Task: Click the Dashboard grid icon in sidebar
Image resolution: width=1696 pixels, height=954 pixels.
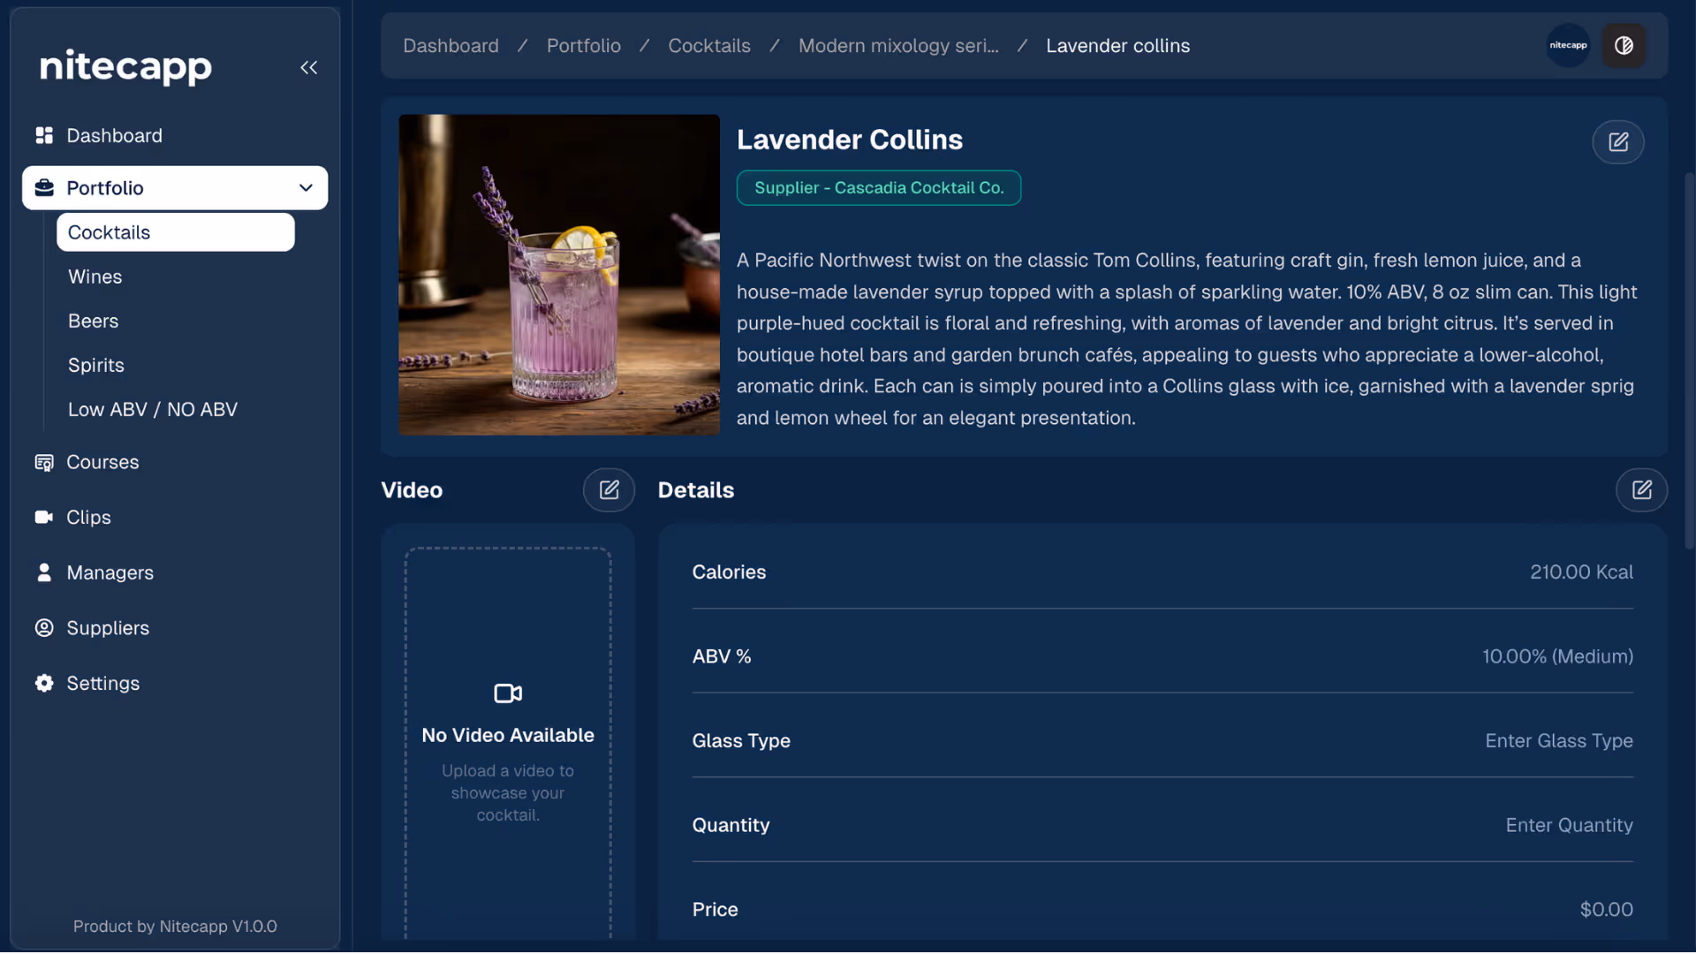Action: pyautogui.click(x=44, y=136)
